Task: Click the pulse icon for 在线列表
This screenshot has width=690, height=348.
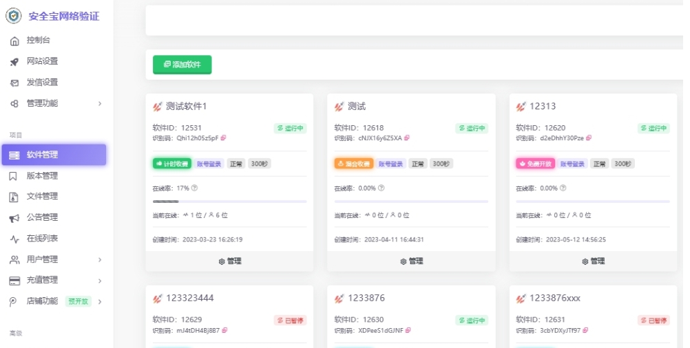Action: (14, 239)
